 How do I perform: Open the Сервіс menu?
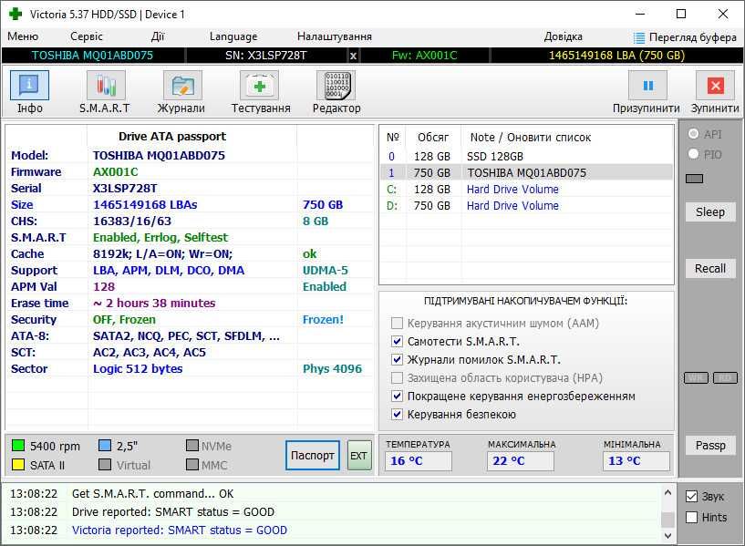pyautogui.click(x=86, y=36)
